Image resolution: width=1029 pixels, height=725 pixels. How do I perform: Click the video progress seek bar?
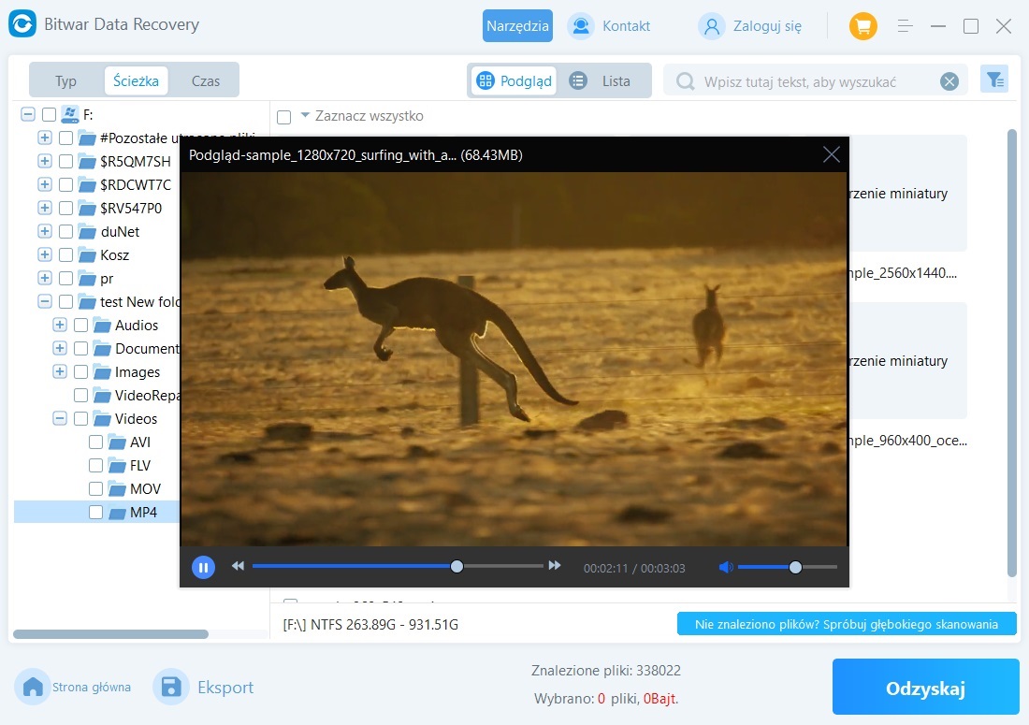pos(374,566)
